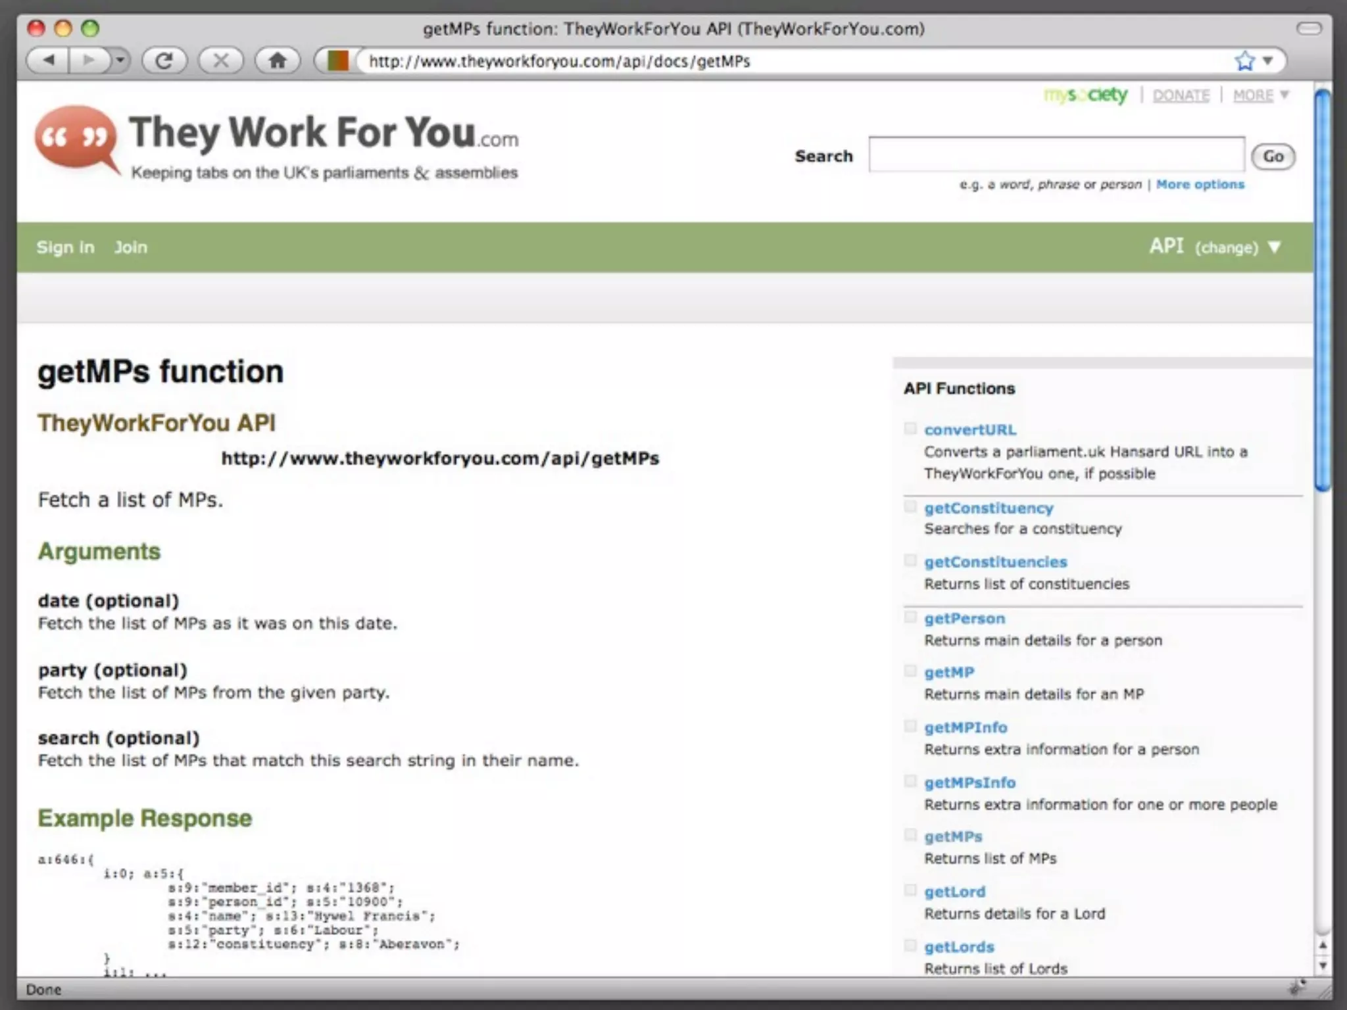The image size is (1347, 1010).
Task: Expand the API (change) section dropdown
Action: pos(1275,247)
